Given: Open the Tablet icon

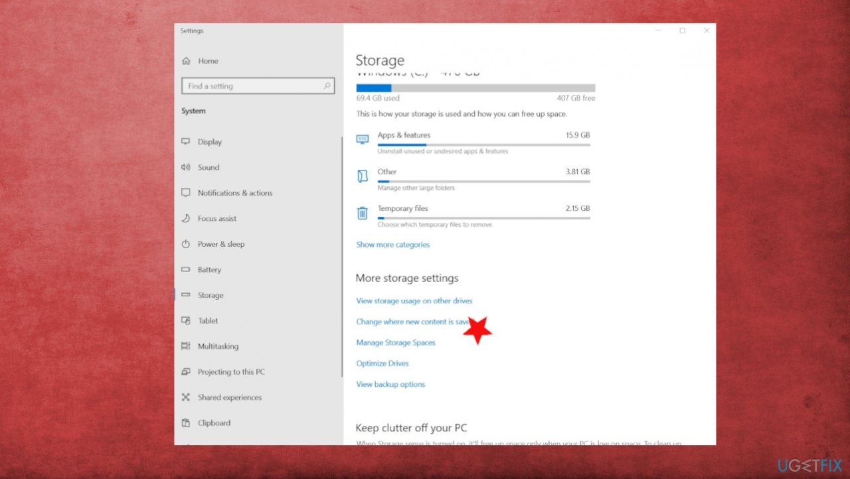Looking at the screenshot, I should coord(186,321).
